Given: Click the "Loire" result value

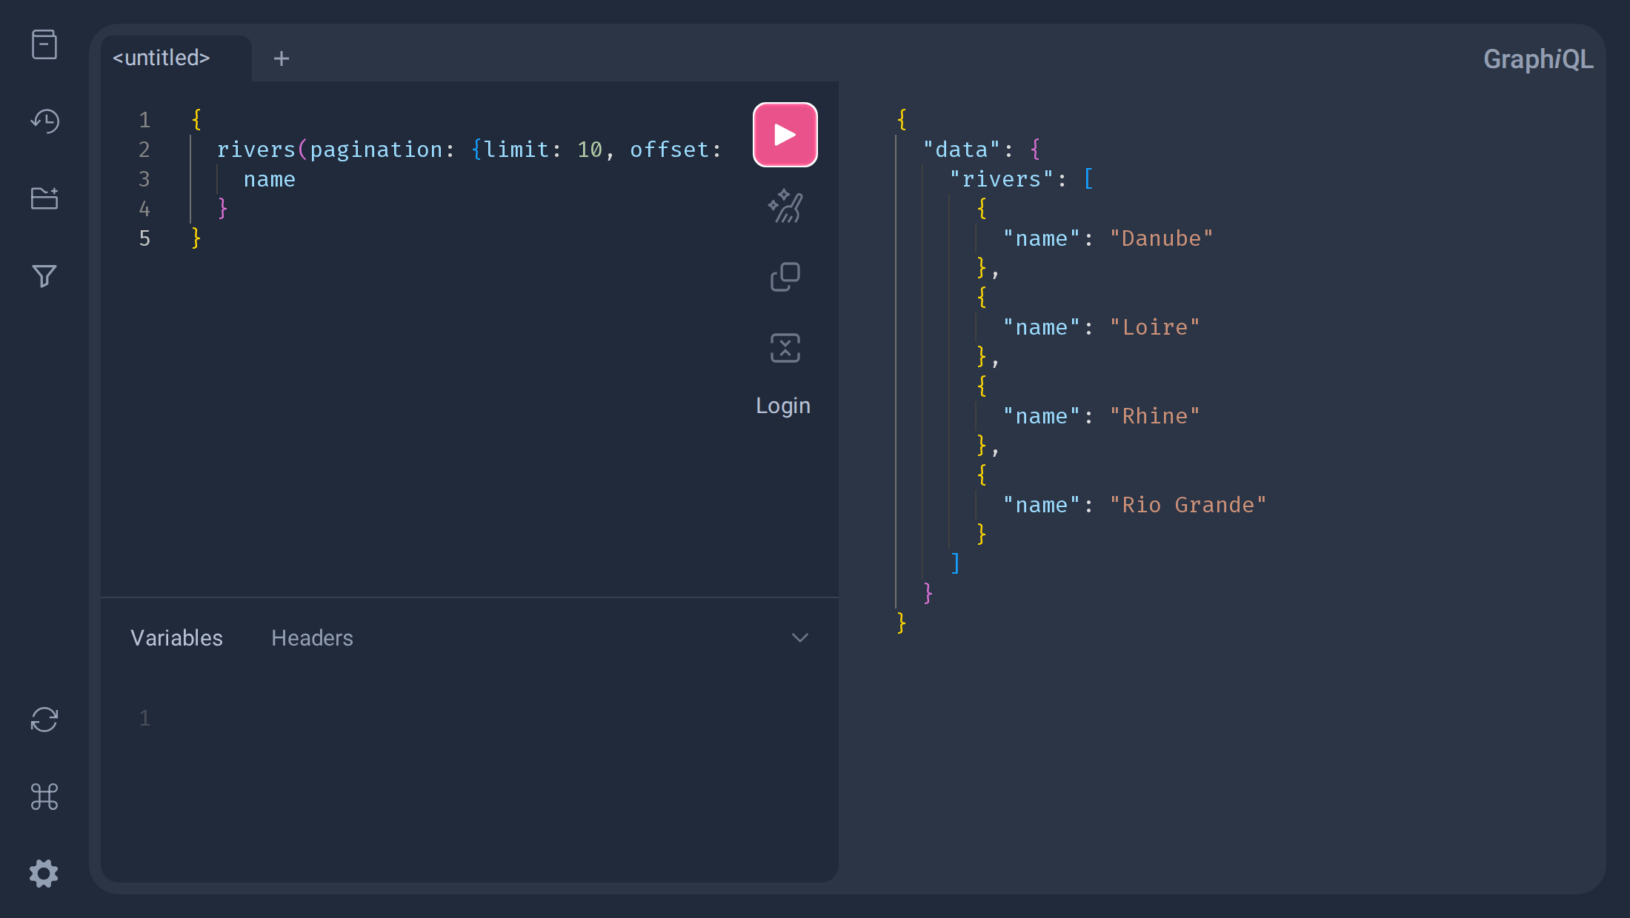Looking at the screenshot, I should 1155,327.
